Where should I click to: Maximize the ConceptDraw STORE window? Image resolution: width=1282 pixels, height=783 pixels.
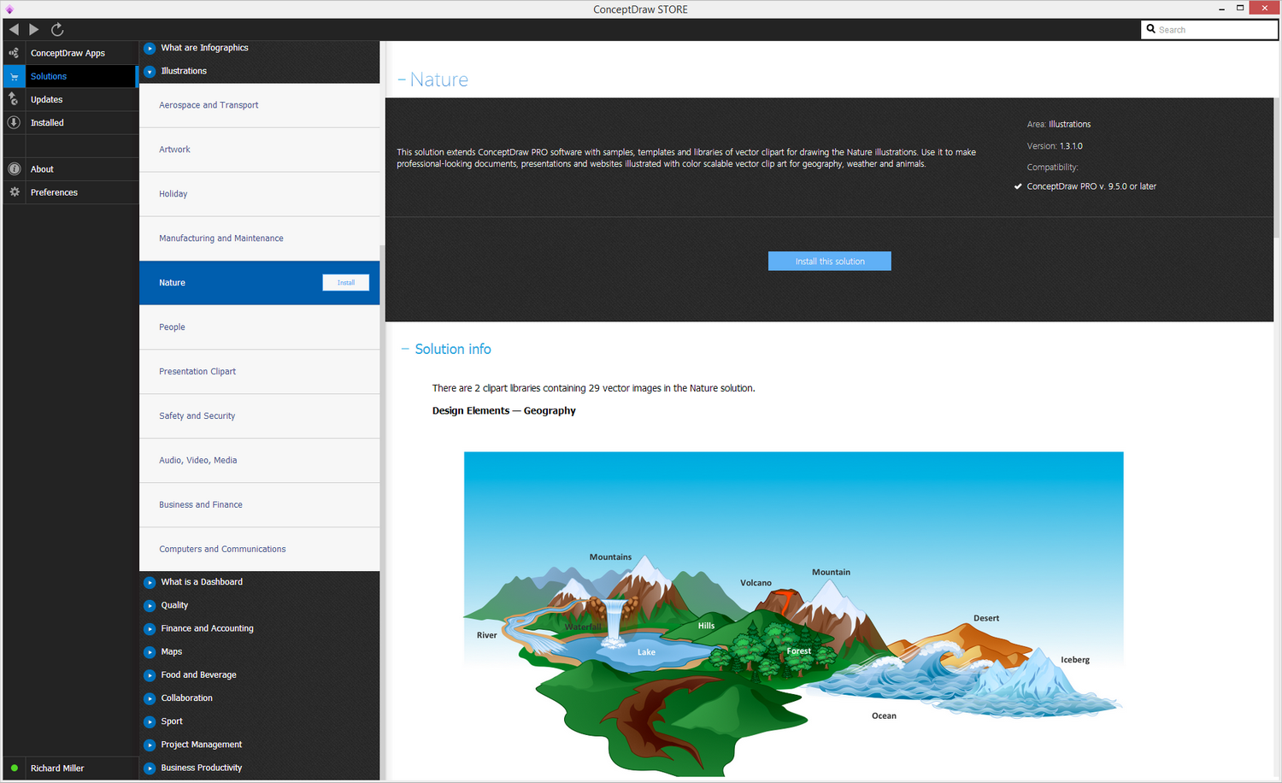click(x=1240, y=8)
